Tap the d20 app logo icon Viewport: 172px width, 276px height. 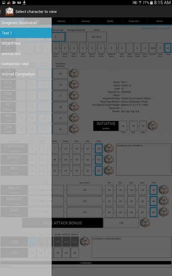click(9, 11)
